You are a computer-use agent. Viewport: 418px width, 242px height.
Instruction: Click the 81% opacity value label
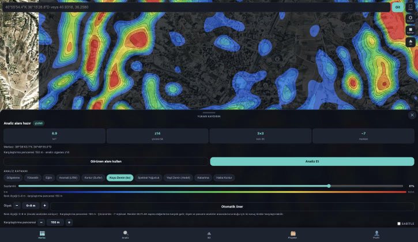(411, 186)
